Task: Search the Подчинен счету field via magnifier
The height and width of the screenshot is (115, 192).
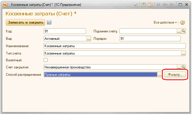Action: click(x=183, y=31)
